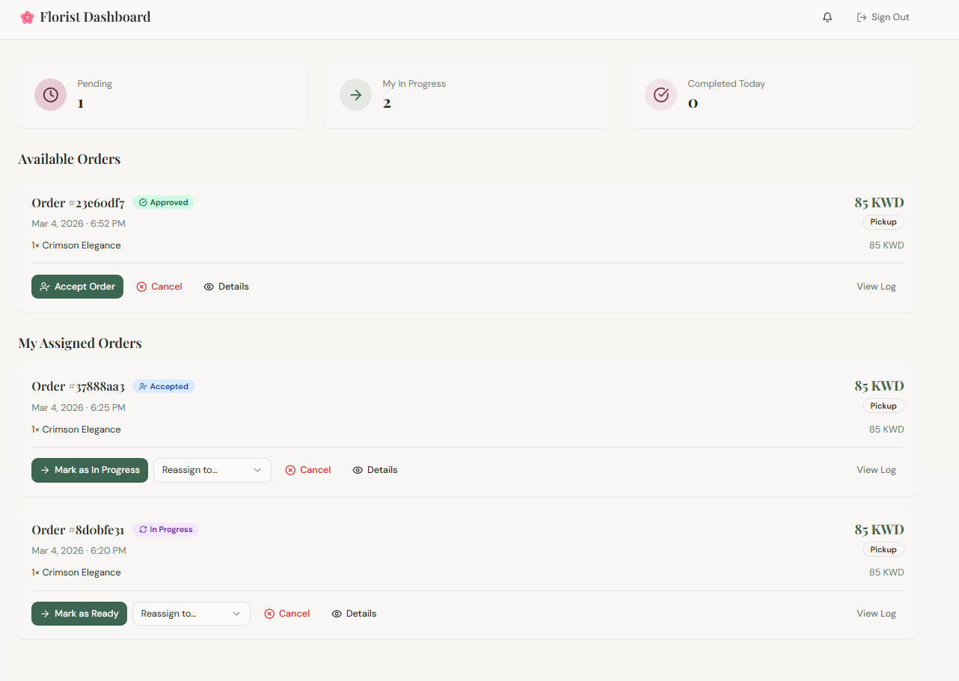
Task: Click the Pending clock icon
Action: tap(50, 95)
